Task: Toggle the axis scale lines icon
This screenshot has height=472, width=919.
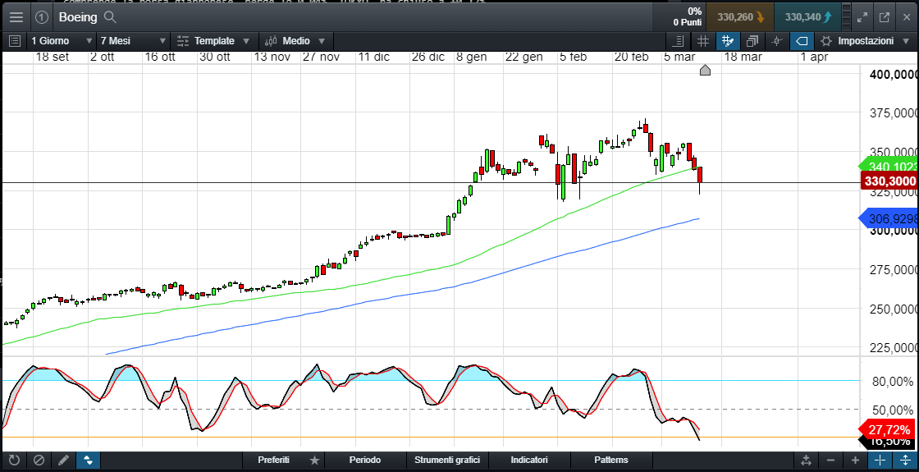Action: point(679,41)
